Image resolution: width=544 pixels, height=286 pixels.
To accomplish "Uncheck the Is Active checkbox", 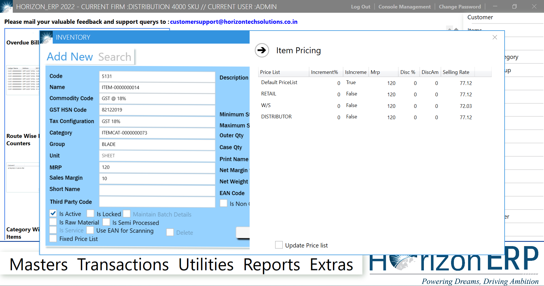I will pyautogui.click(x=53, y=213).
